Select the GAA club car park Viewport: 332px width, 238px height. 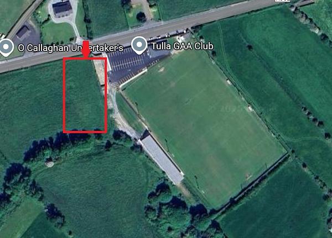[x=133, y=65]
